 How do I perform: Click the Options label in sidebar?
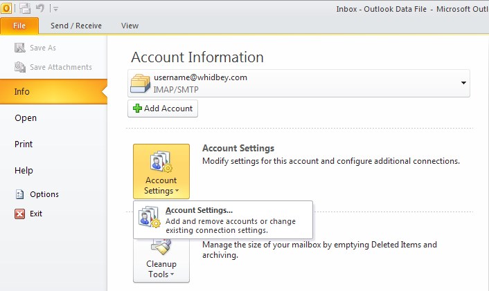pos(44,194)
